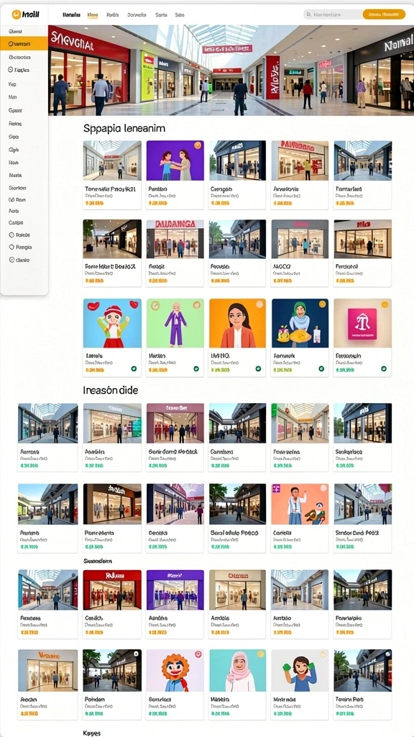Click orange badge on the purple hugging-couple thumbnail

(x=198, y=145)
